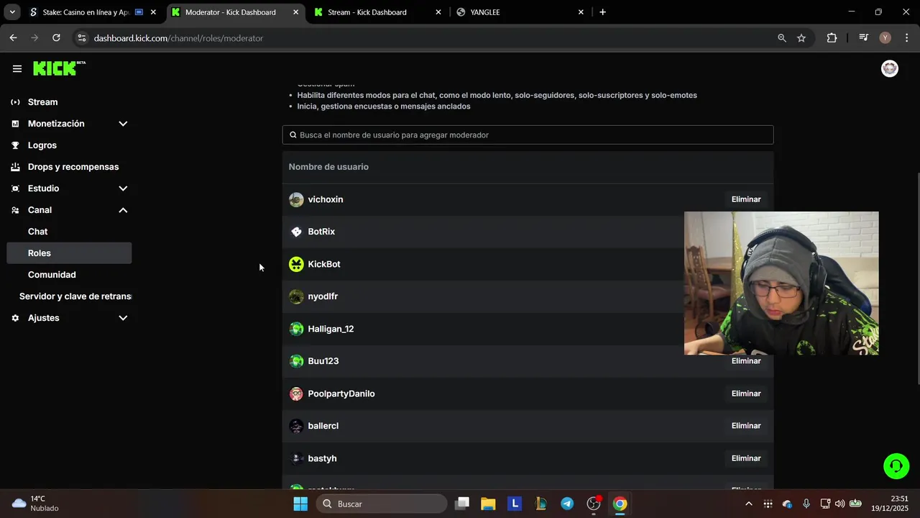Expand the Estudio section
Viewport: 920px width, 518px height.
tap(123, 188)
